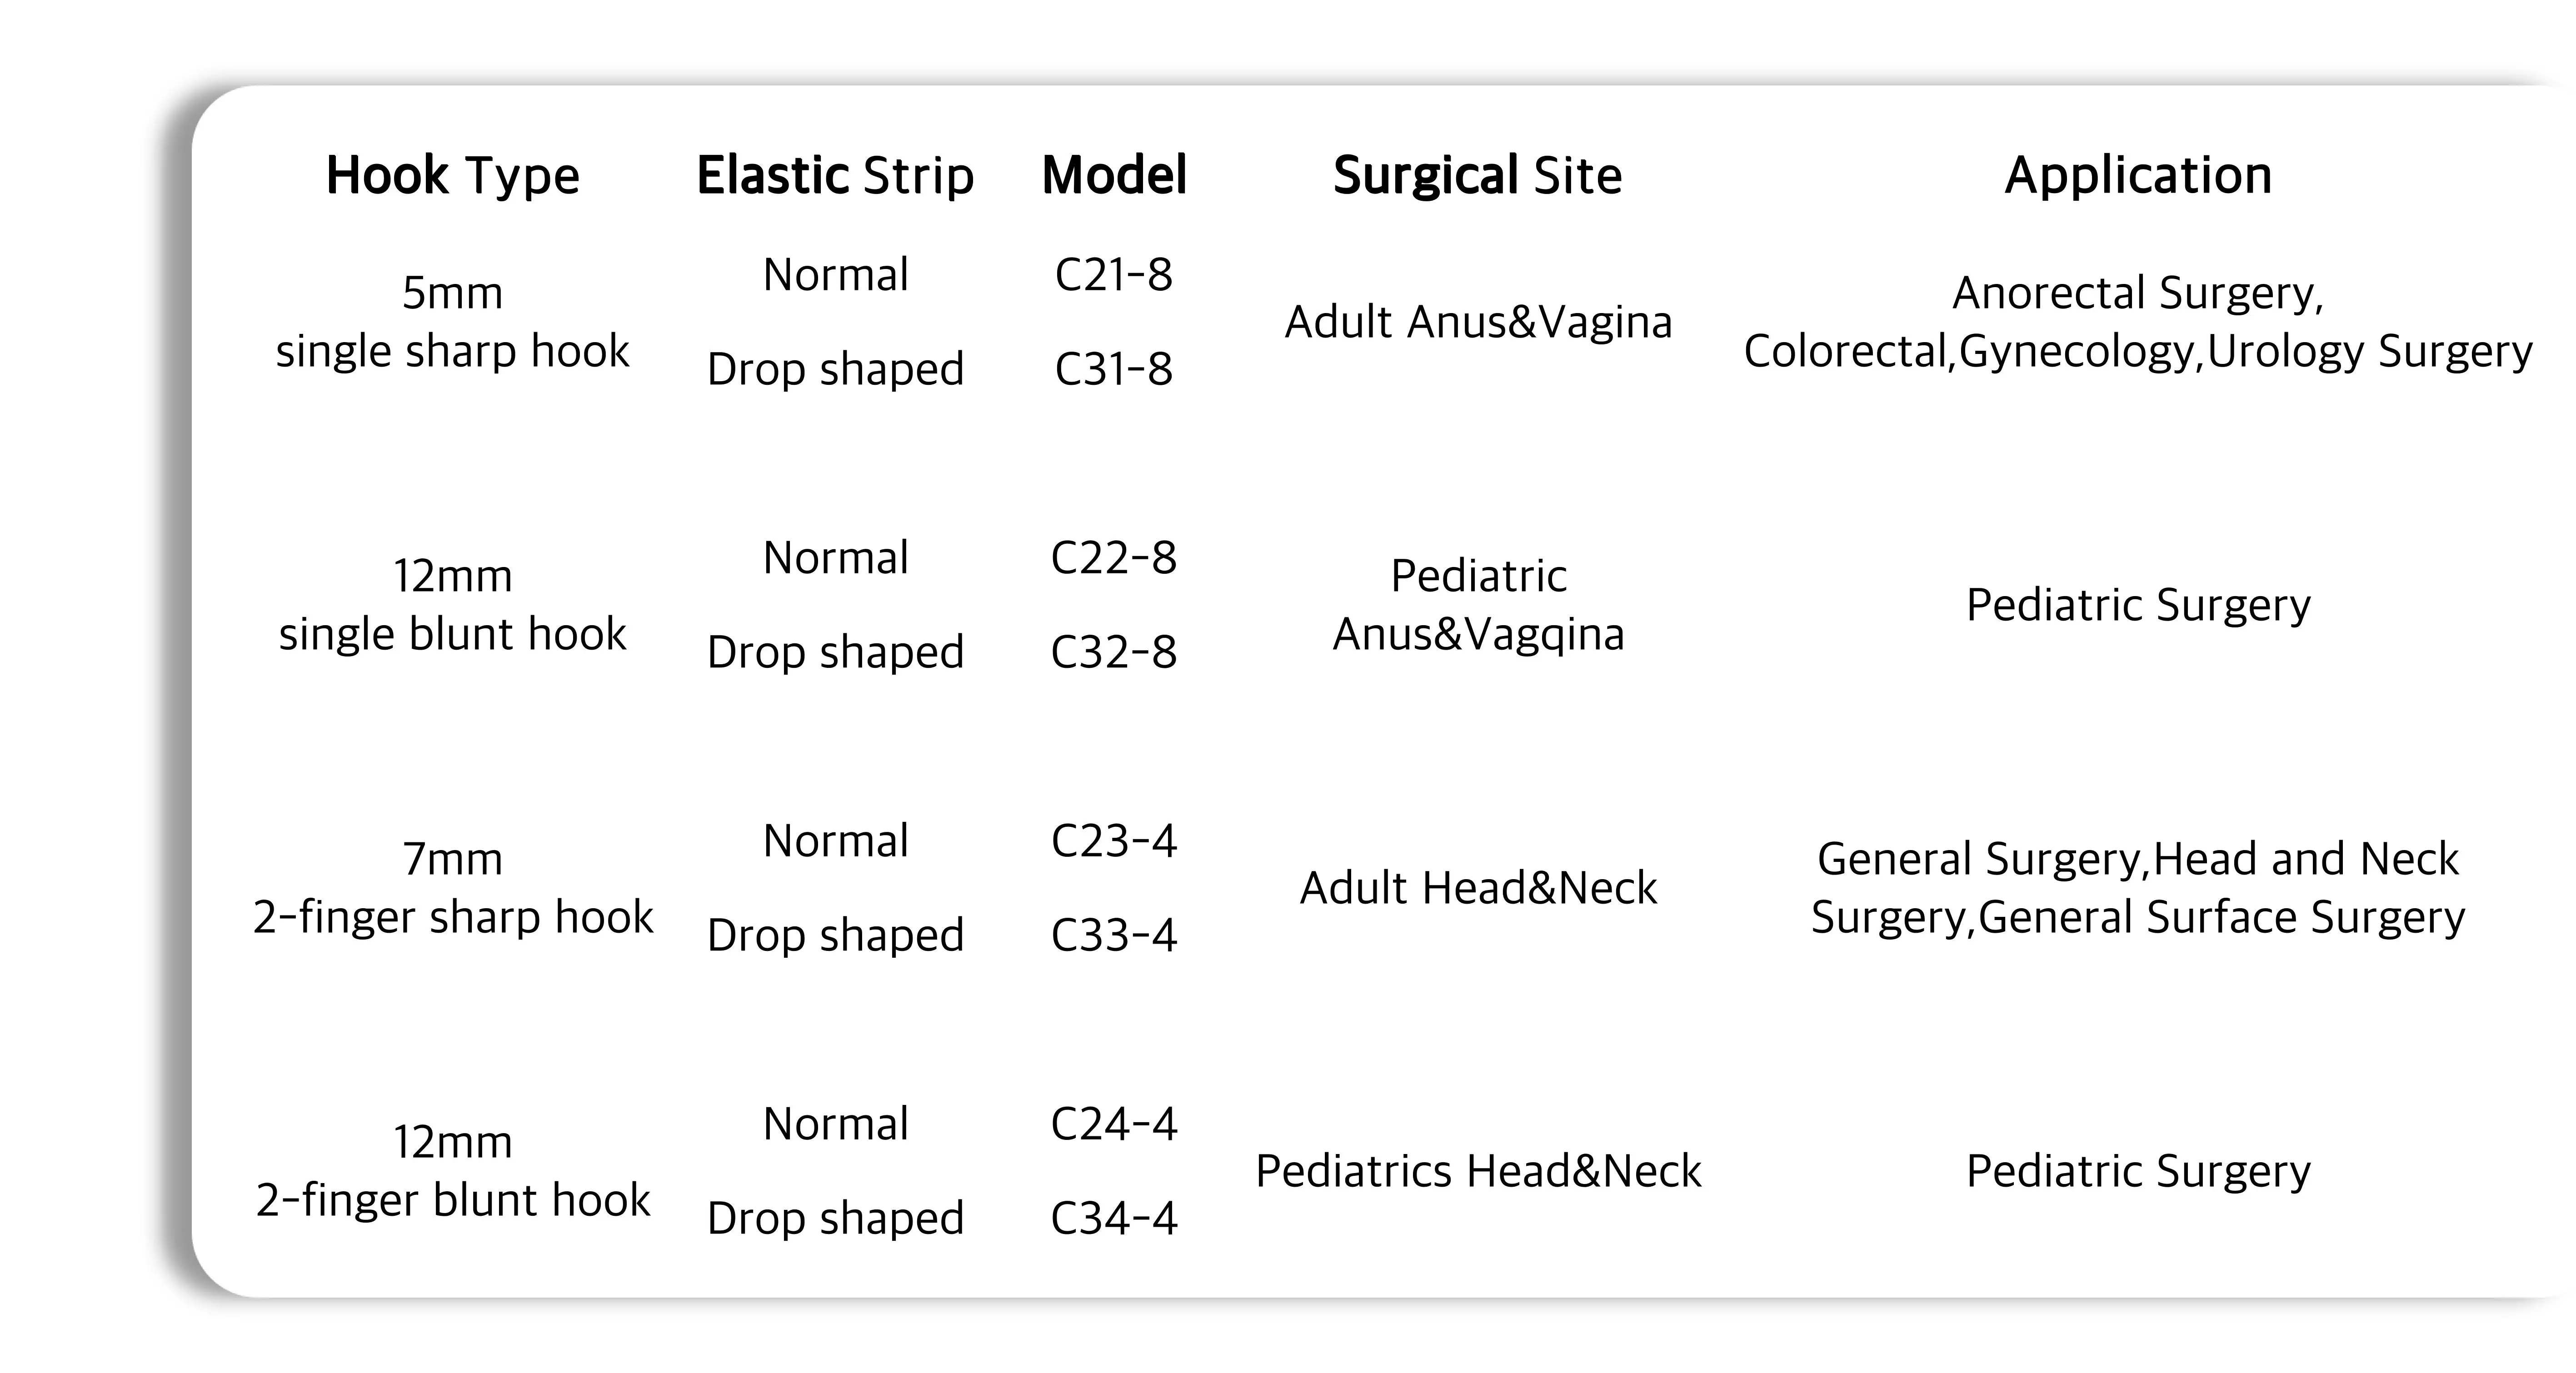Viewport: 2576px width, 1373px height.
Task: Select the Pediatrics Head&Neck cell
Action: tap(1478, 1171)
